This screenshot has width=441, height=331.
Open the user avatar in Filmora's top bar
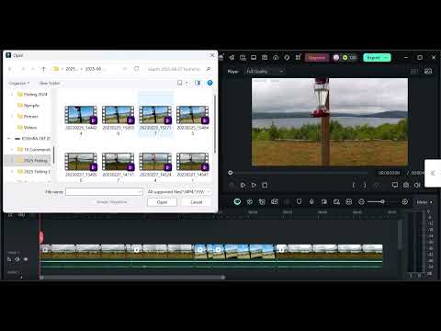pyautogui.click(x=336, y=58)
